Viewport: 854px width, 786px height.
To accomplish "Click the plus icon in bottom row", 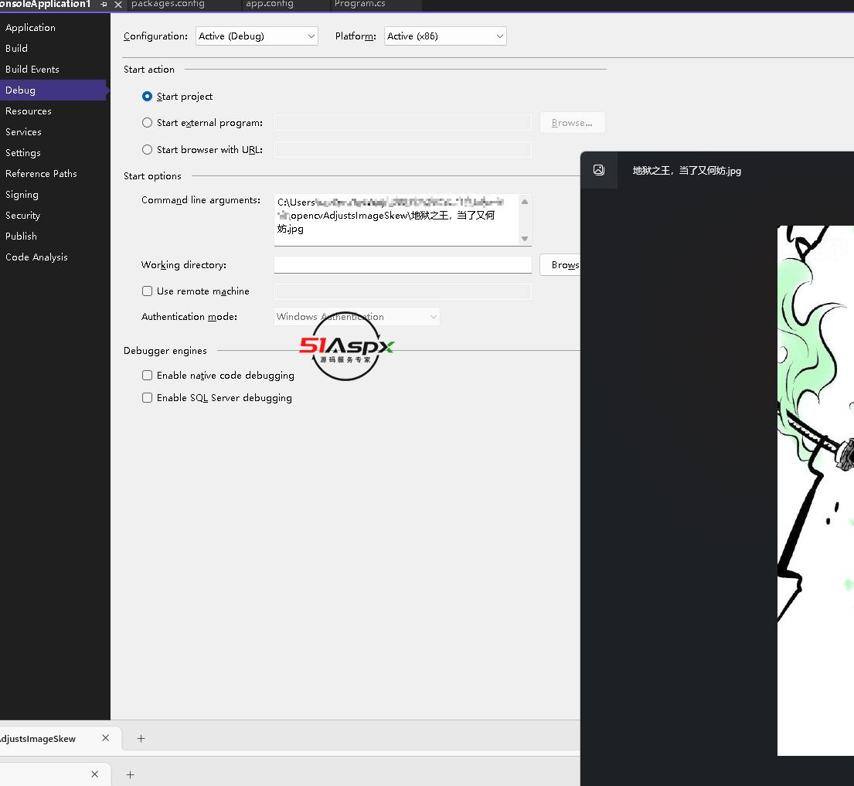I will [130, 774].
